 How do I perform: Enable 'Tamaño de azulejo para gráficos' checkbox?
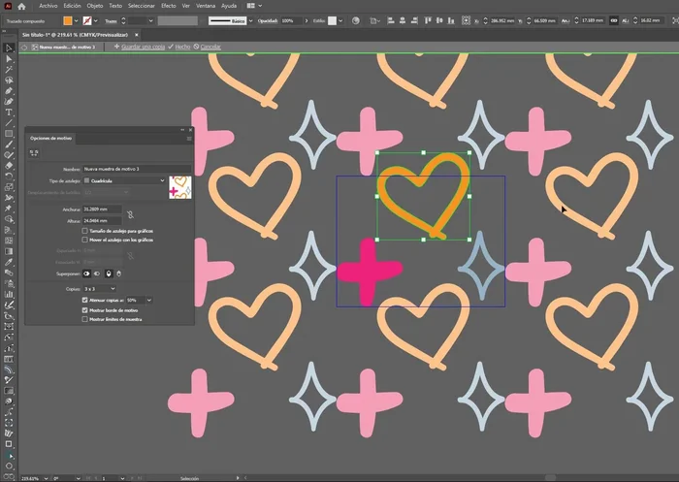85,231
